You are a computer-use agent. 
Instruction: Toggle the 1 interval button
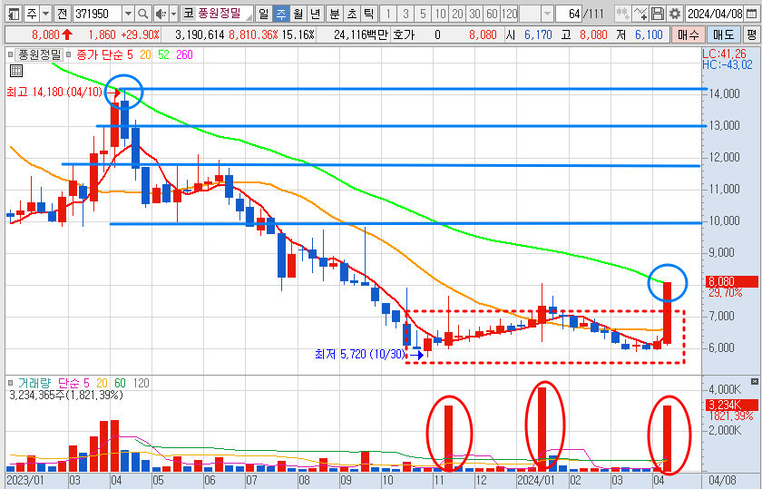coord(388,14)
